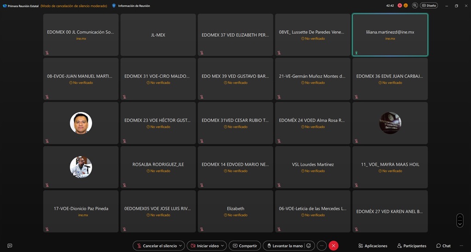Image resolution: width=471 pixels, height=252 pixels.
Task: Click muted mic icon on 11_ VOE_ MAYRA MAAS HOIL tile
Action: (x=356, y=185)
